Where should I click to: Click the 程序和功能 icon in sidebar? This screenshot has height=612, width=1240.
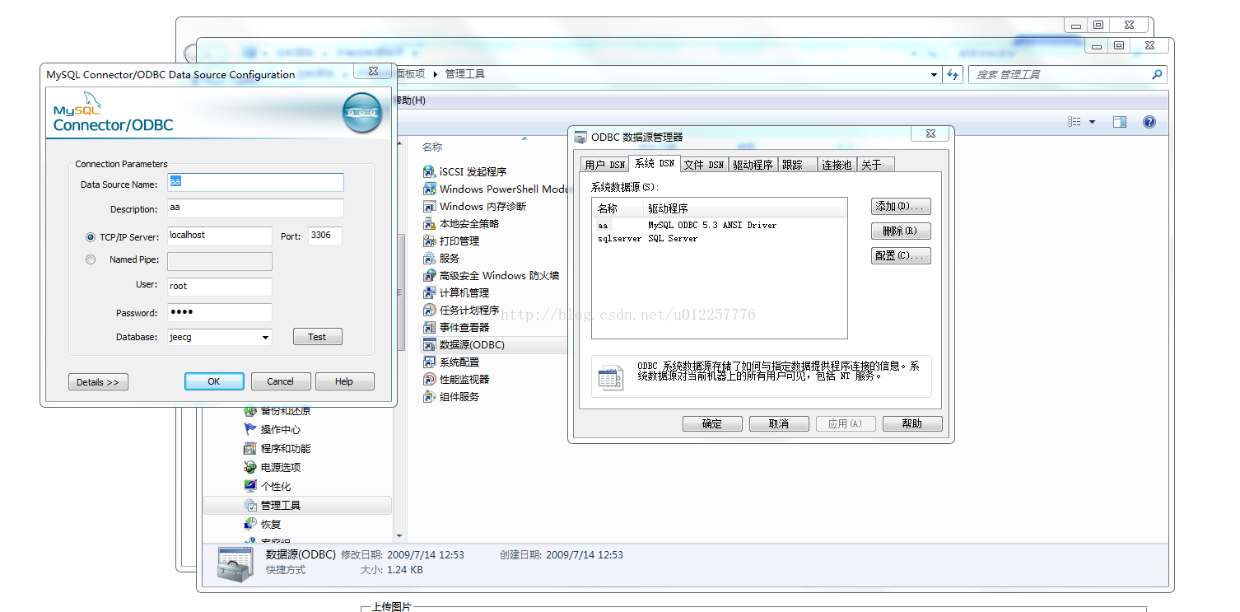click(x=250, y=448)
